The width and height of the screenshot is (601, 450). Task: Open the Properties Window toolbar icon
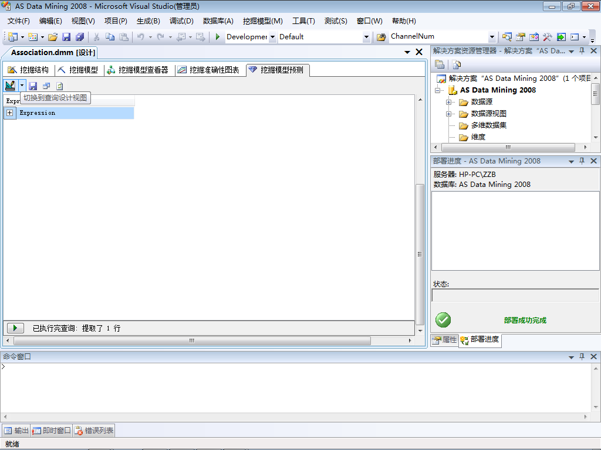pyautogui.click(x=521, y=37)
